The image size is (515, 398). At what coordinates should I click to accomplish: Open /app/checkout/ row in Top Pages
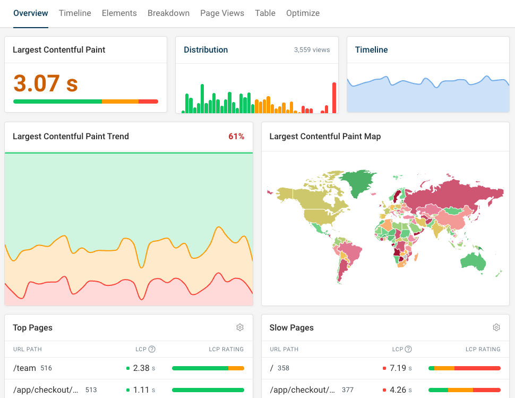click(128, 390)
